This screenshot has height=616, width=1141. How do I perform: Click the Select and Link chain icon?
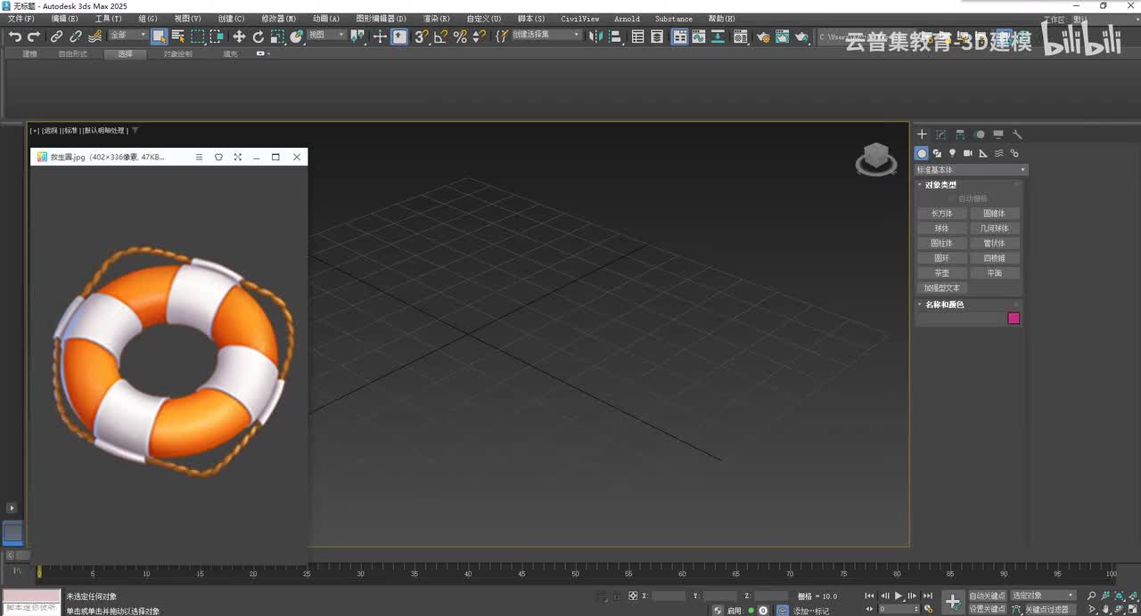(56, 36)
